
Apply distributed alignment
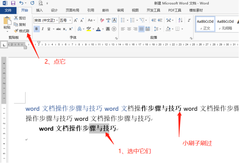[x=148, y=29]
